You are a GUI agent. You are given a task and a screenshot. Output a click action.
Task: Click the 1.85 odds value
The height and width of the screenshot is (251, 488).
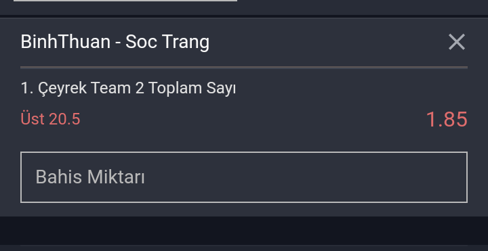[x=447, y=119]
